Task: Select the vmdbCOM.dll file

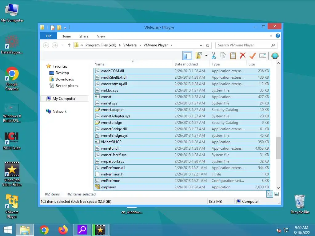Action: pyautogui.click(x=182, y=71)
